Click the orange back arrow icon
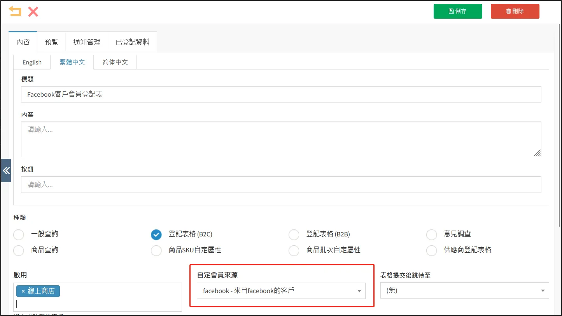 [x=15, y=11]
